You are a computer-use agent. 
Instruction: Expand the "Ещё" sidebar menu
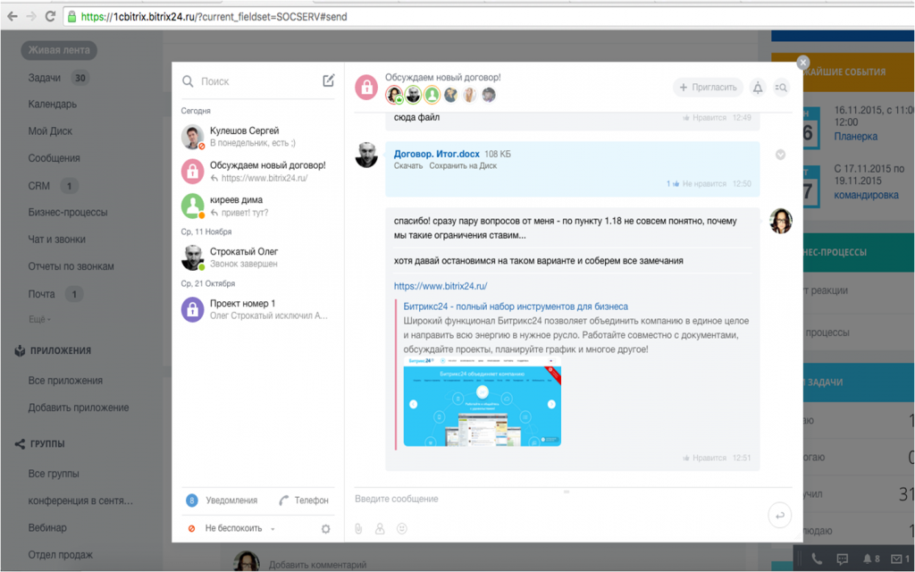pos(39,319)
